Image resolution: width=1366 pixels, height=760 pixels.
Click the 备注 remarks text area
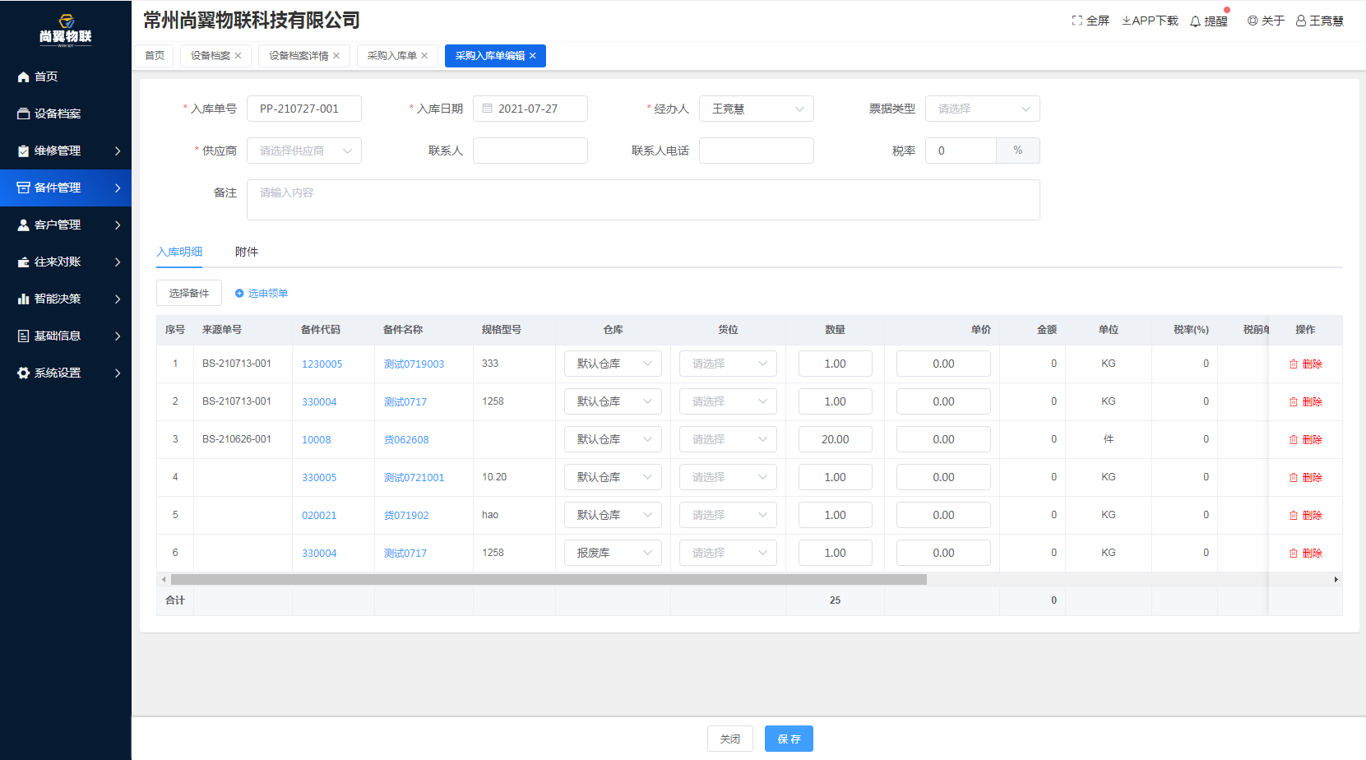(642, 200)
